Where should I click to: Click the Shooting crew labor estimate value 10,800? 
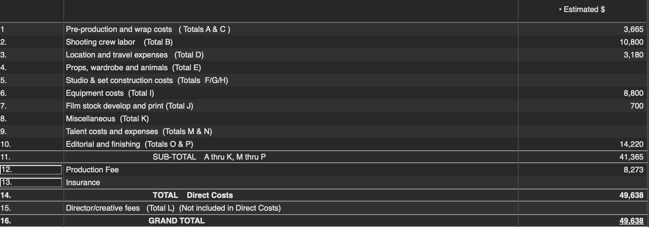(631, 42)
